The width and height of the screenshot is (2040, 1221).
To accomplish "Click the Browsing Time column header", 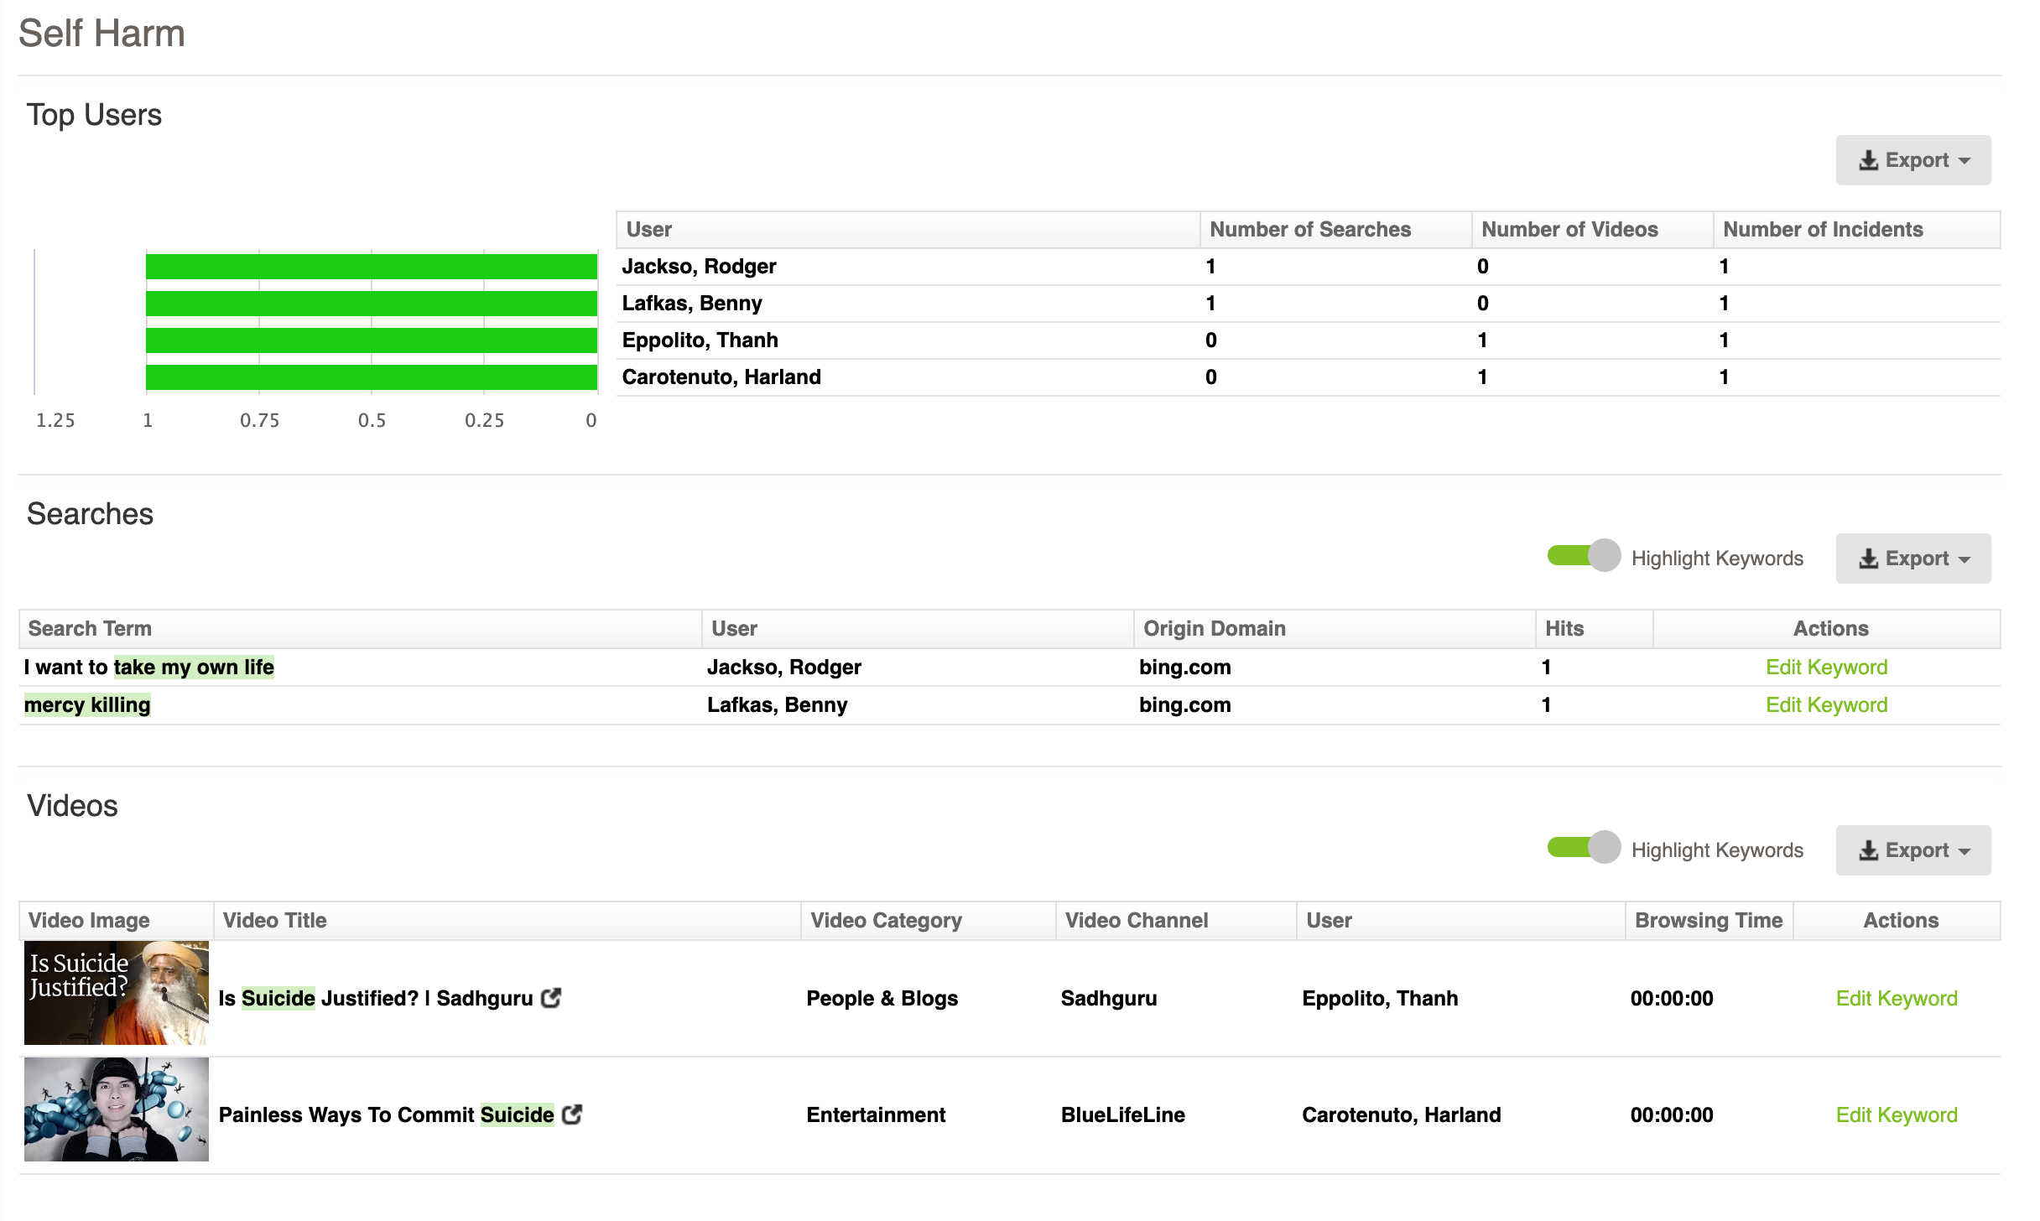I will pos(1708,921).
